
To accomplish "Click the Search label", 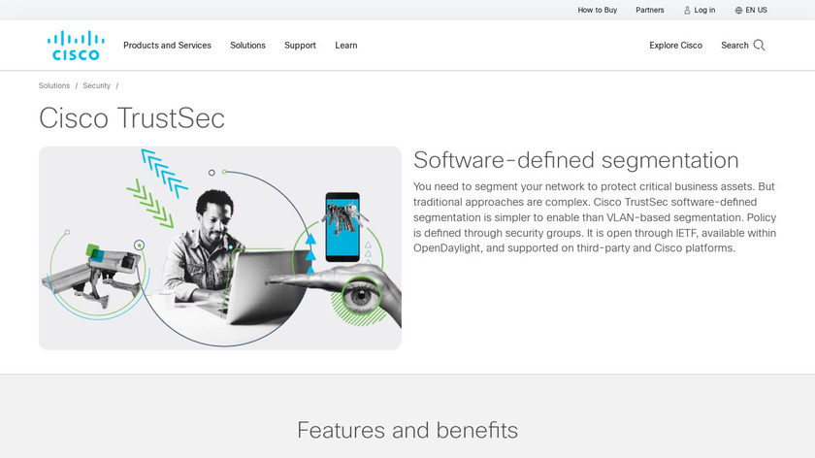I will click(734, 46).
